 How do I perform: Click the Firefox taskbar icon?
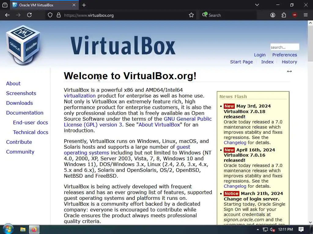tap(34, 229)
